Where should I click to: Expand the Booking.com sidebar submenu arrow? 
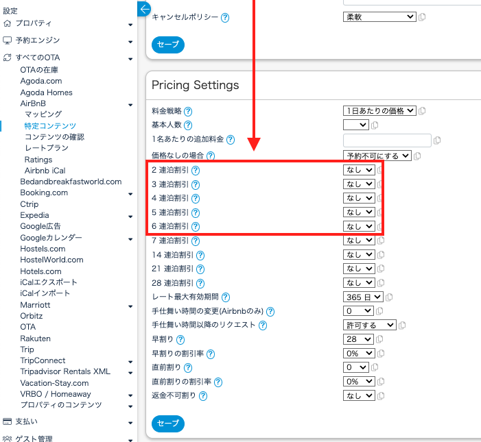130,193
